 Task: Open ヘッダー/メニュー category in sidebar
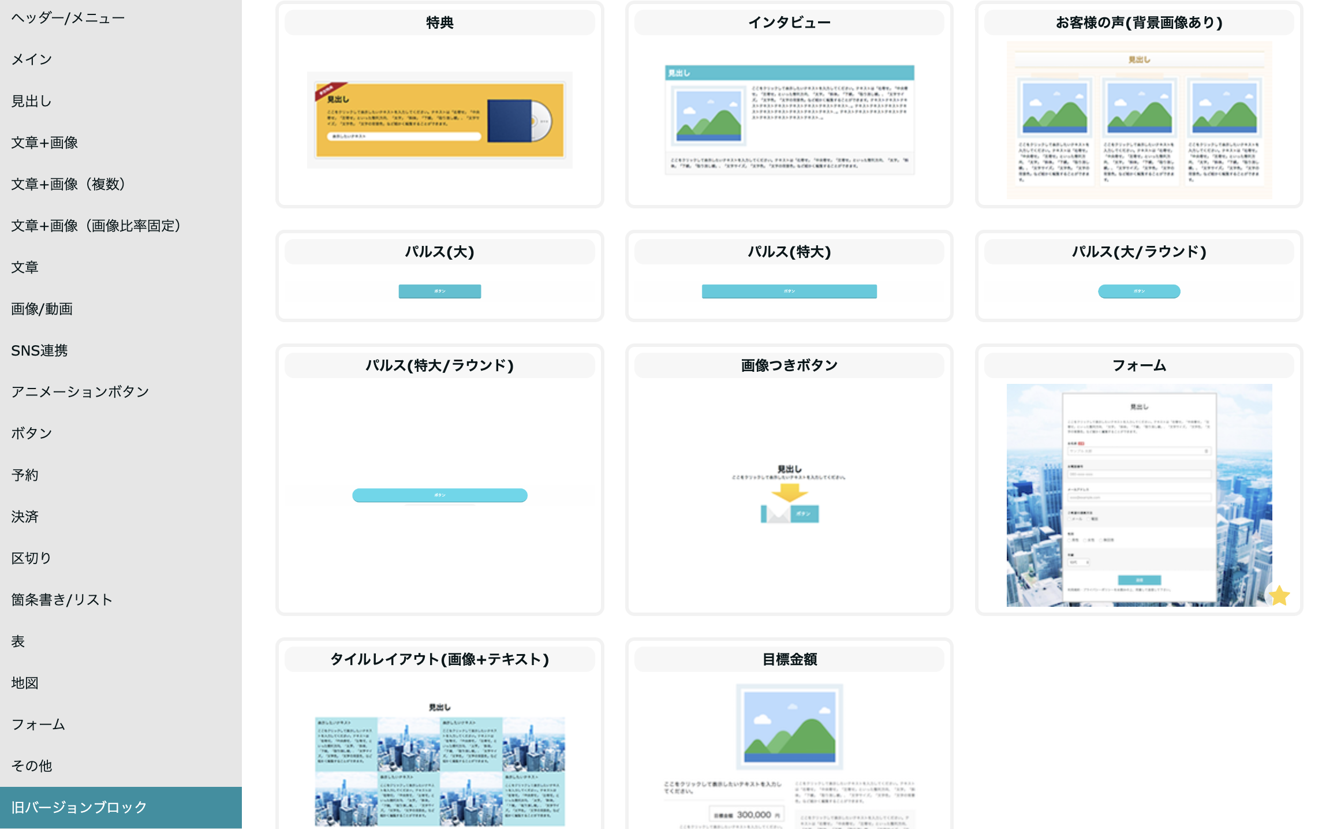point(68,18)
